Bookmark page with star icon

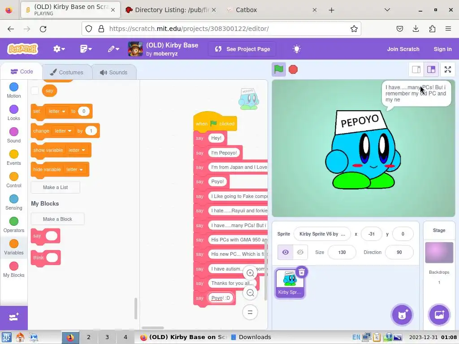[354, 29]
